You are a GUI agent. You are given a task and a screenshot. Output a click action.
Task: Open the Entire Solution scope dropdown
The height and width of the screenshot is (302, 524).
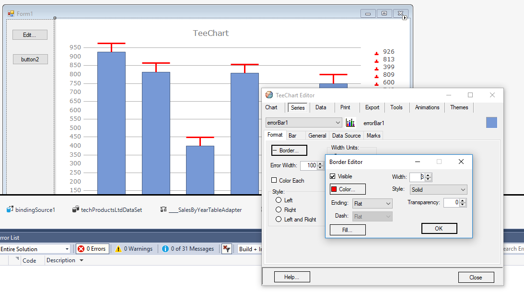point(35,249)
